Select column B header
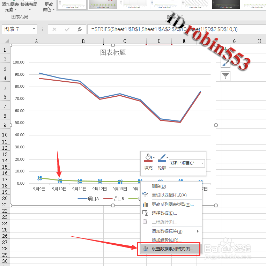Viewport: 266px width, 266px height. 83,41
